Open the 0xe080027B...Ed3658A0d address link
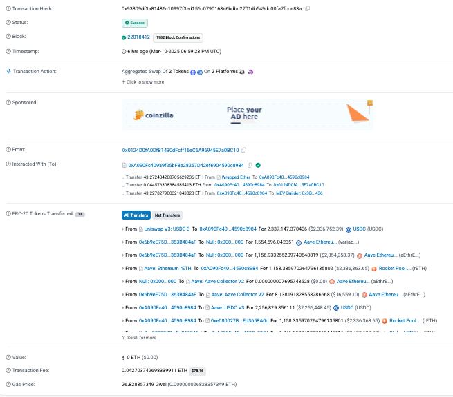This screenshot has height=397, width=453. (239, 321)
